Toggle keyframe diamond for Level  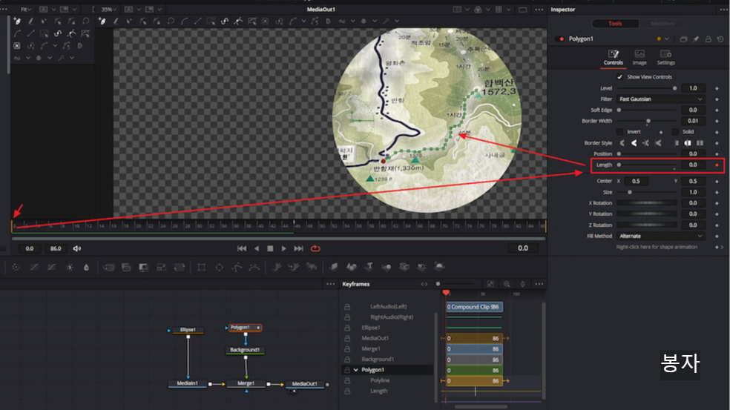tap(717, 88)
